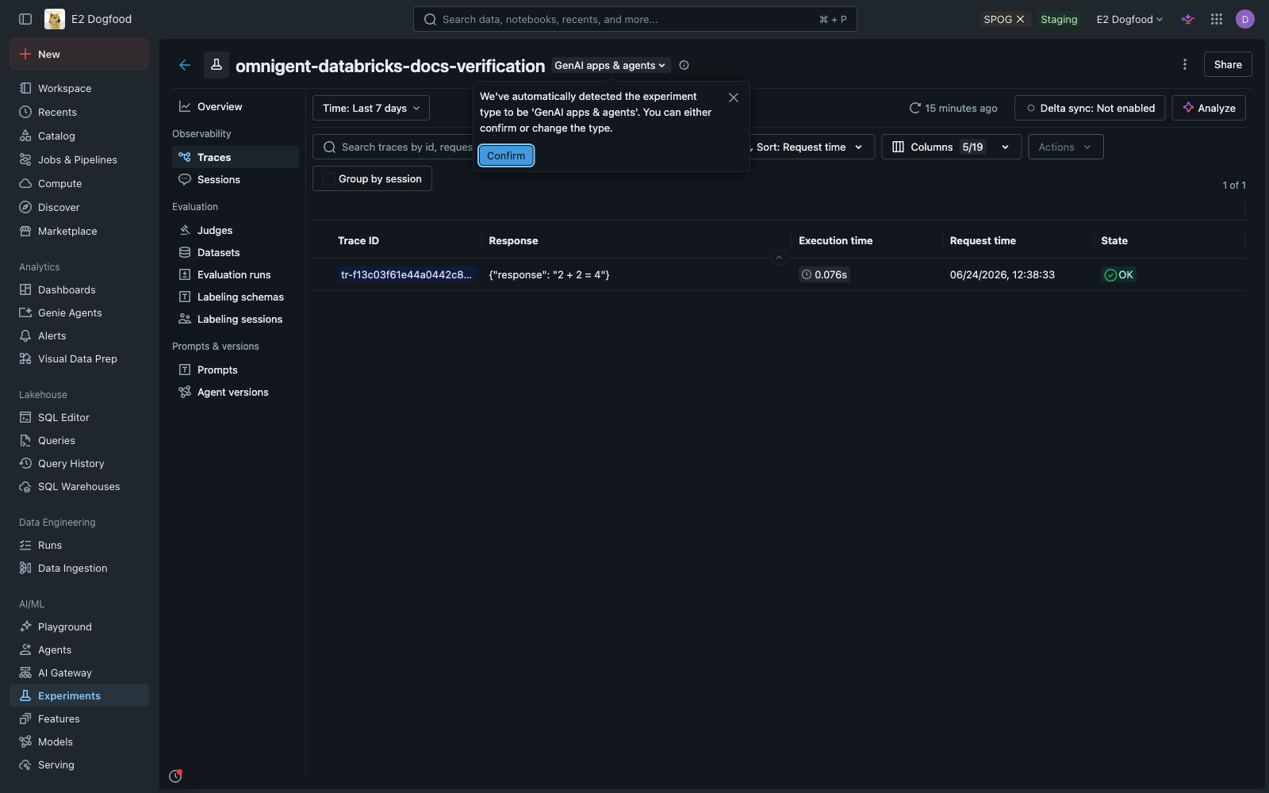Image resolution: width=1269 pixels, height=793 pixels.
Task: Open Marketplace from sidebar
Action: [x=79, y=231]
